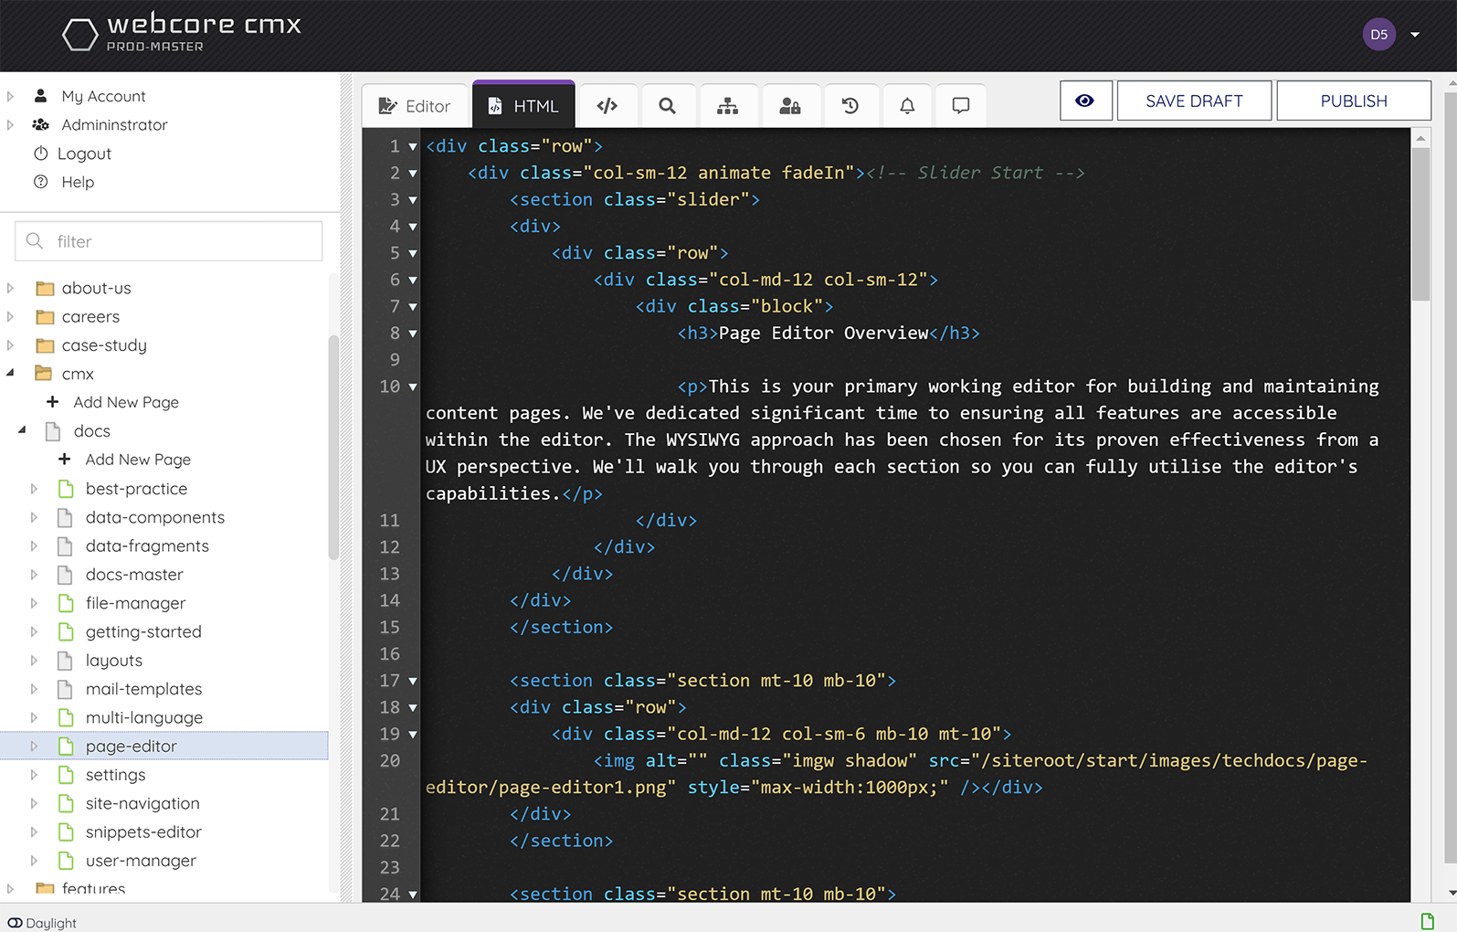Expand the best-practice arrow
This screenshot has height=932, width=1457.
tap(34, 489)
